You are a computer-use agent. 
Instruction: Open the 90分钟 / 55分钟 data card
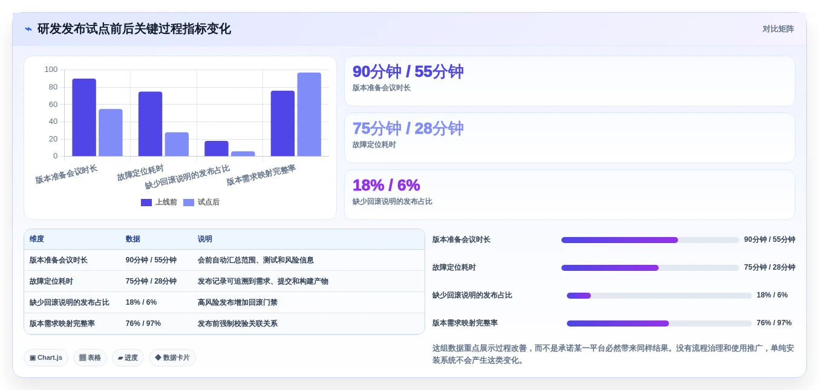[x=569, y=81]
